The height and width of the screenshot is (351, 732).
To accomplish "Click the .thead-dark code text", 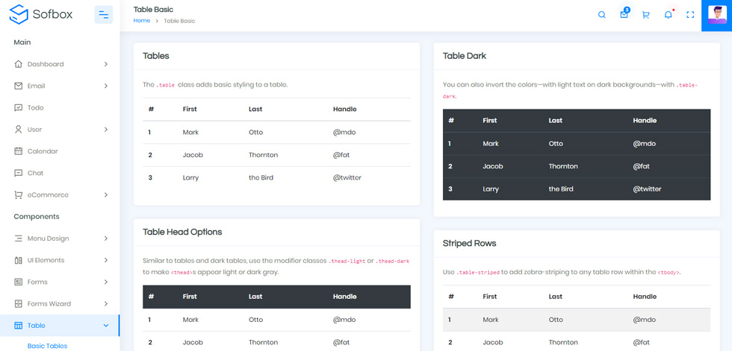I will click(393, 261).
